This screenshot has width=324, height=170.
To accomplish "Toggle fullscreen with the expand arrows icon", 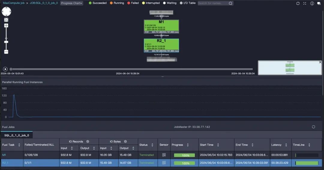I will pyautogui.click(x=305, y=3).
